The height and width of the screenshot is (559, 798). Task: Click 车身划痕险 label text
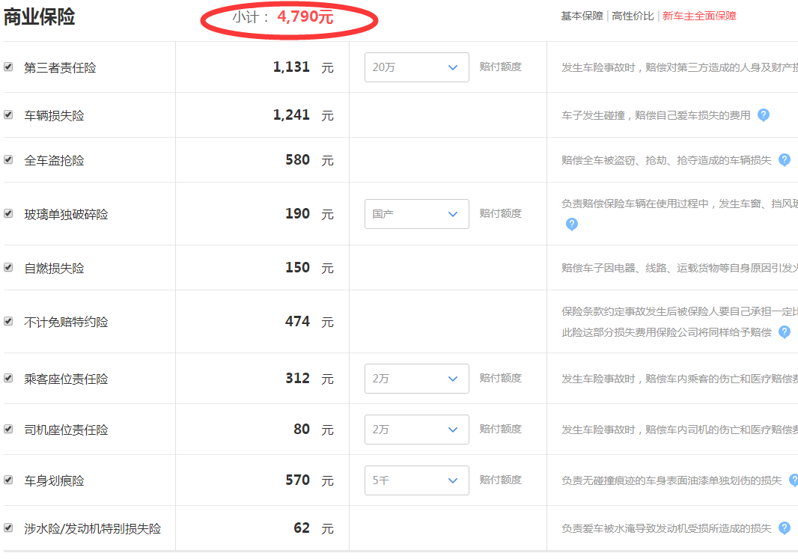click(54, 480)
